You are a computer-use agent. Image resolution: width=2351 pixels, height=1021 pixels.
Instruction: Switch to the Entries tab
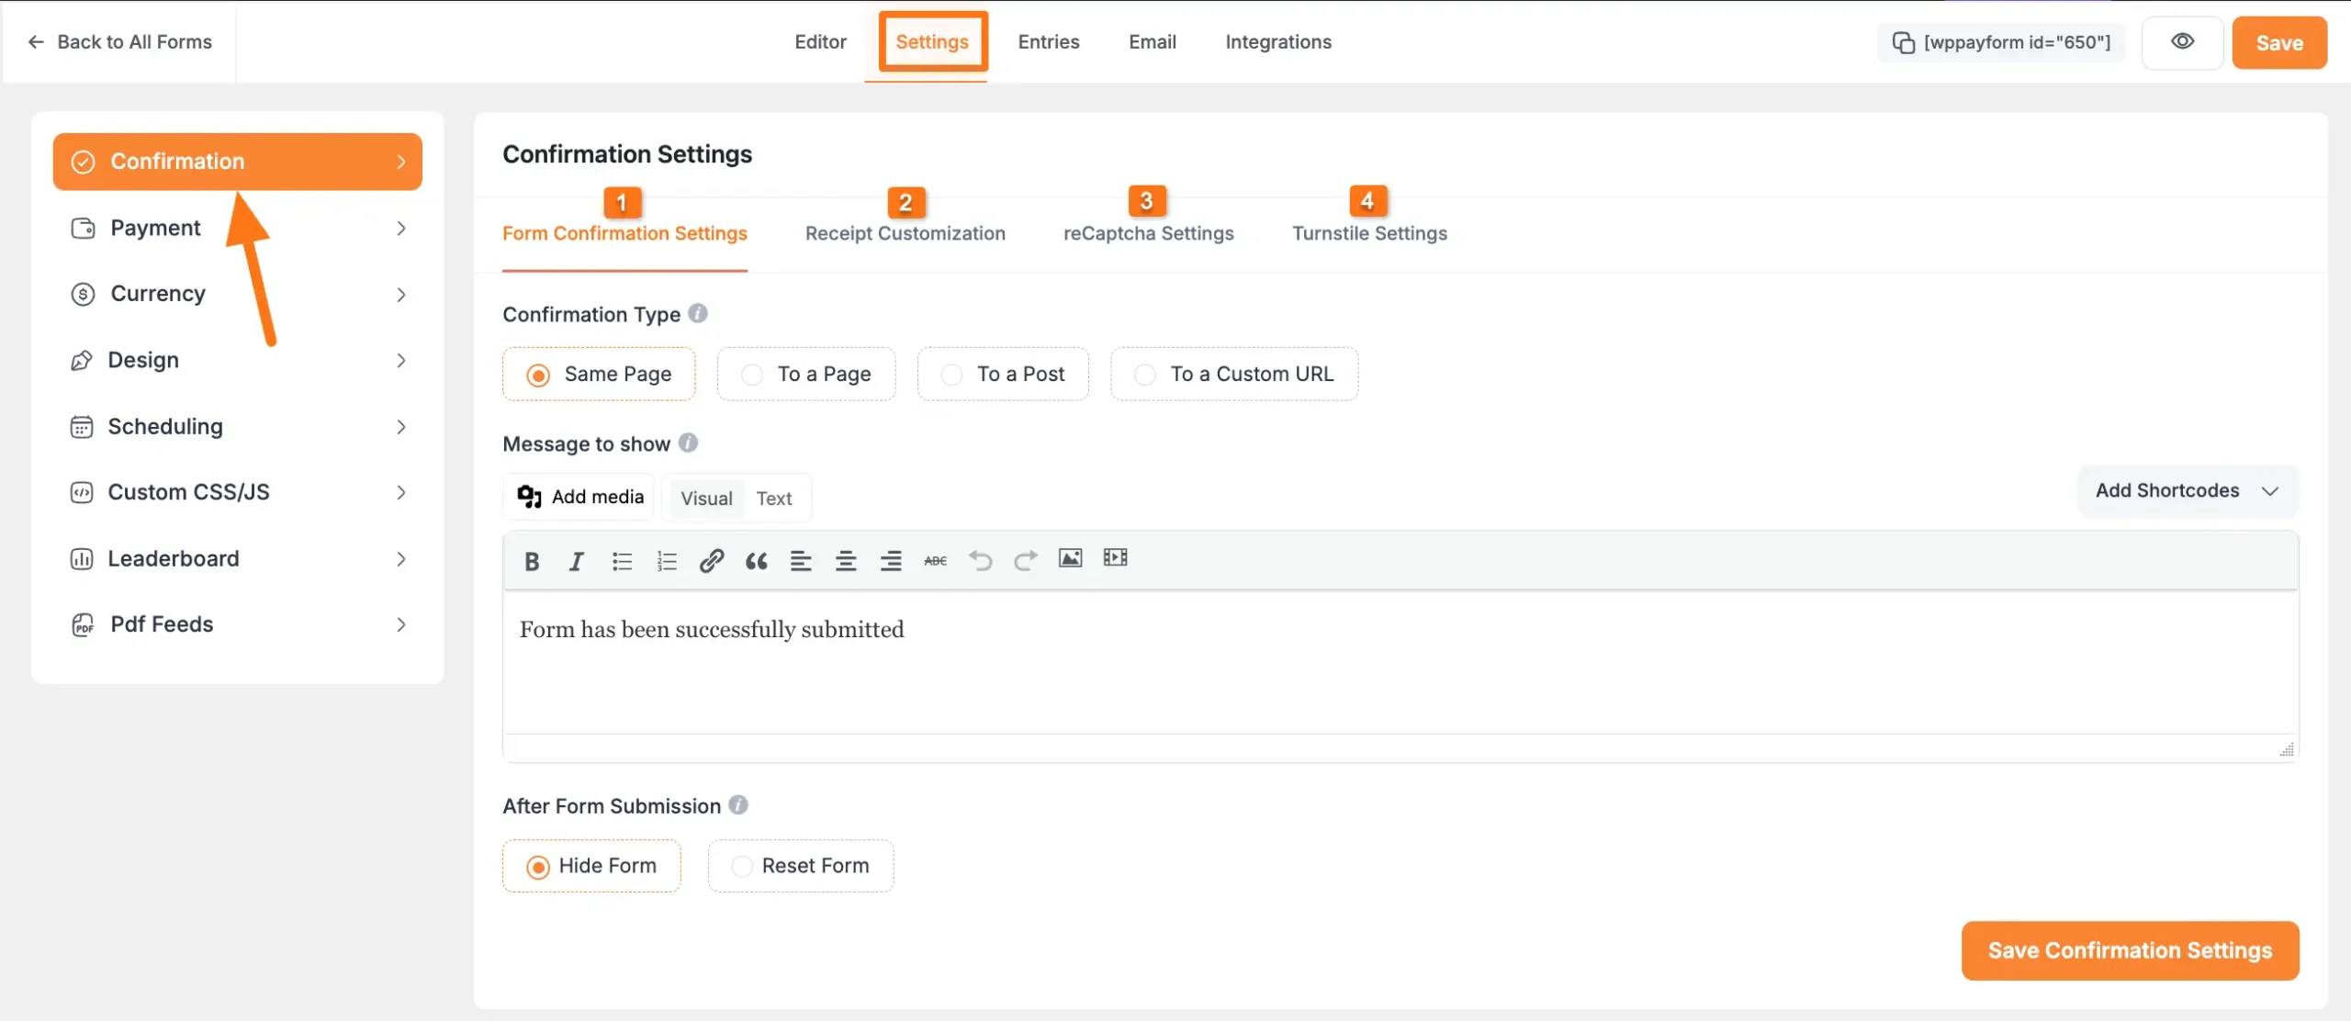[1048, 41]
